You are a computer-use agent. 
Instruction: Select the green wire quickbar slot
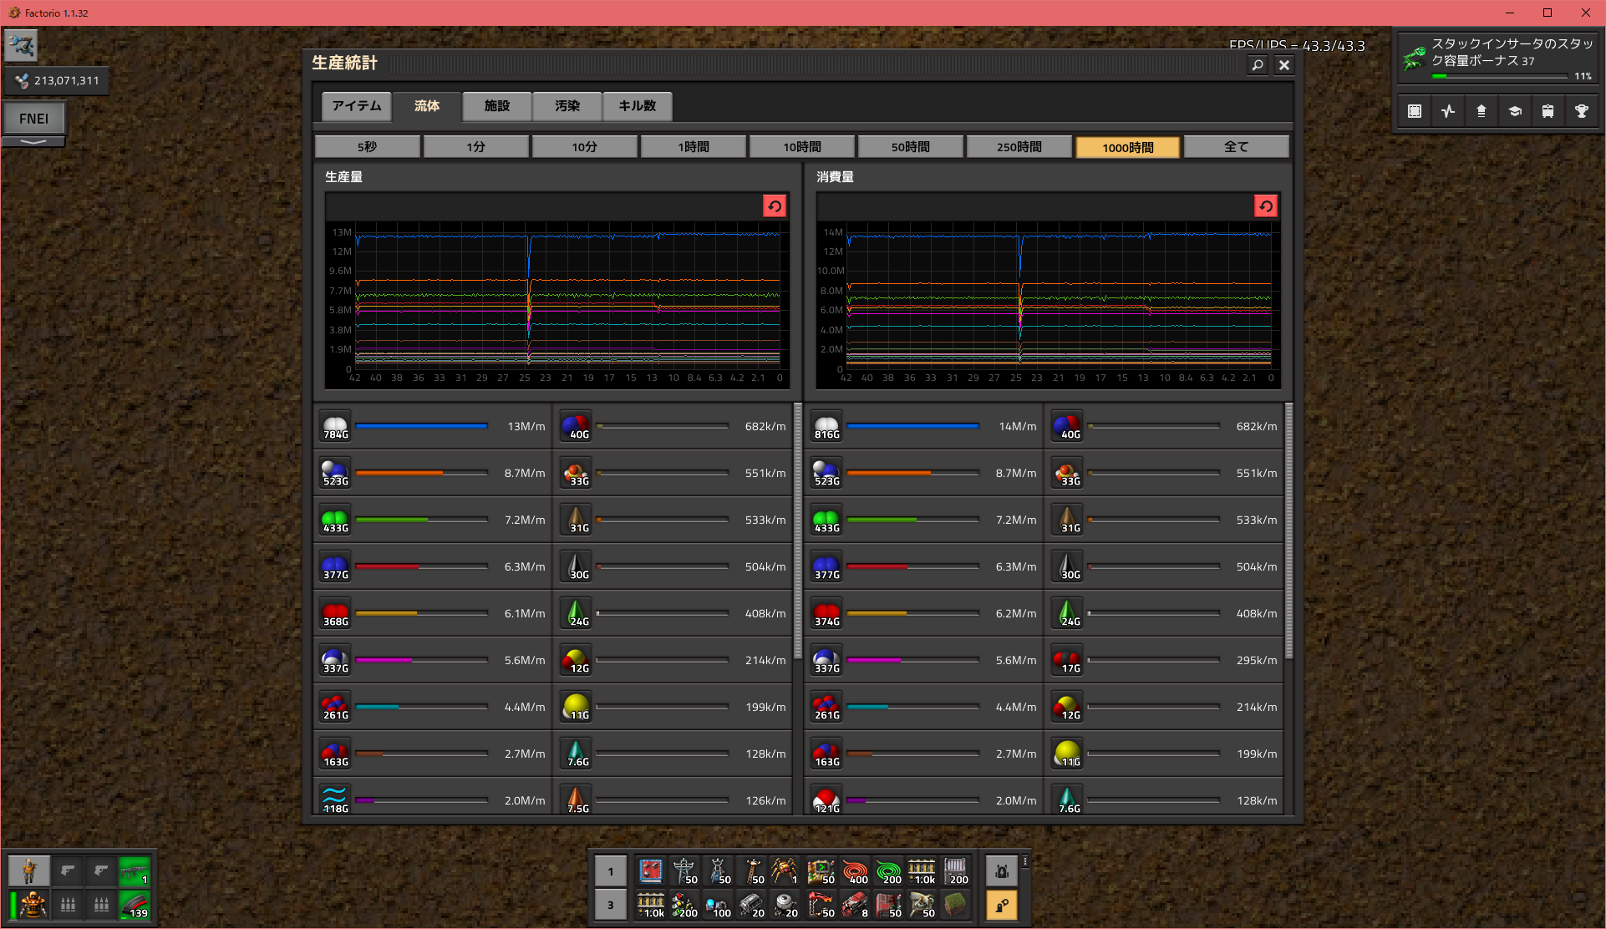pos(888,871)
